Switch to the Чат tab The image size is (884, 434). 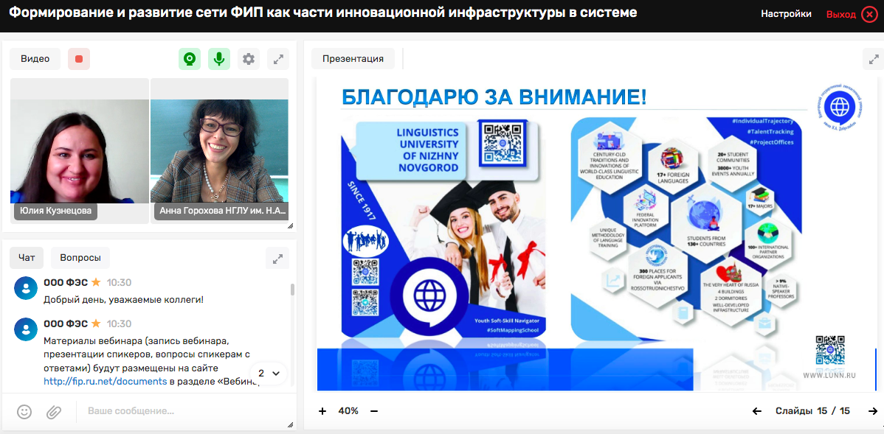pos(27,259)
